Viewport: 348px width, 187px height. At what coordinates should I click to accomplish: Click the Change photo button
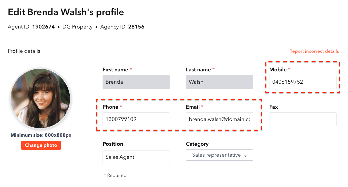41,145
